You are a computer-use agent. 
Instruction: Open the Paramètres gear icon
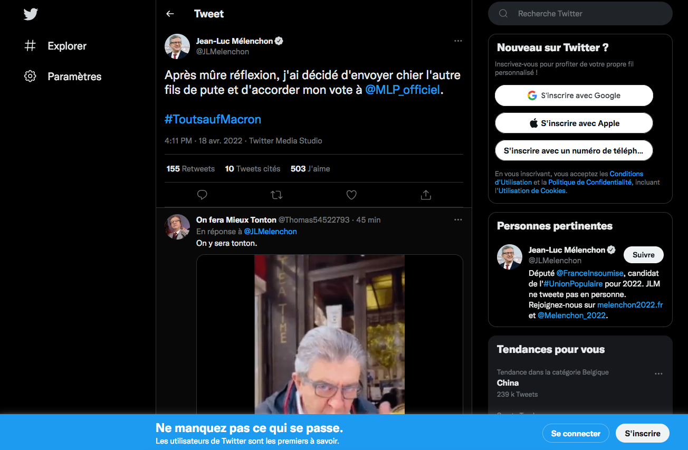pos(30,76)
